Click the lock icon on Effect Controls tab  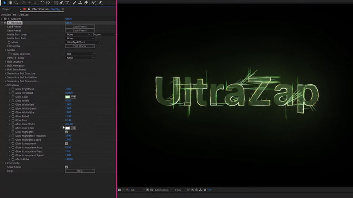point(29,9)
